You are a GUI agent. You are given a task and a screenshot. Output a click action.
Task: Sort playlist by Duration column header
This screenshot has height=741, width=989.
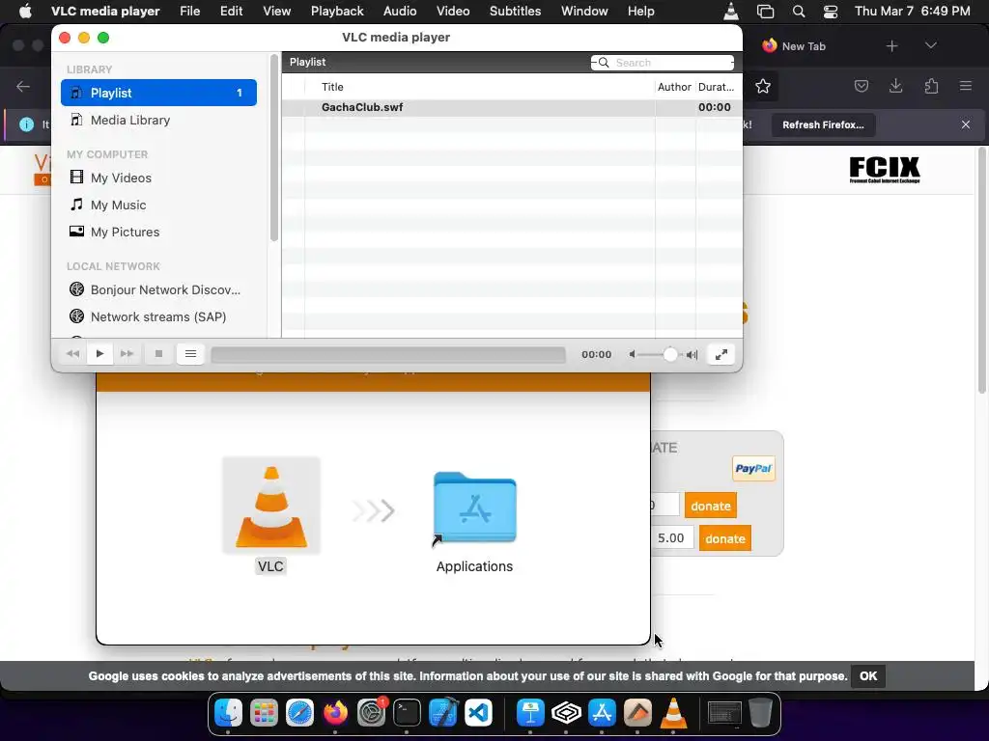pos(716,87)
